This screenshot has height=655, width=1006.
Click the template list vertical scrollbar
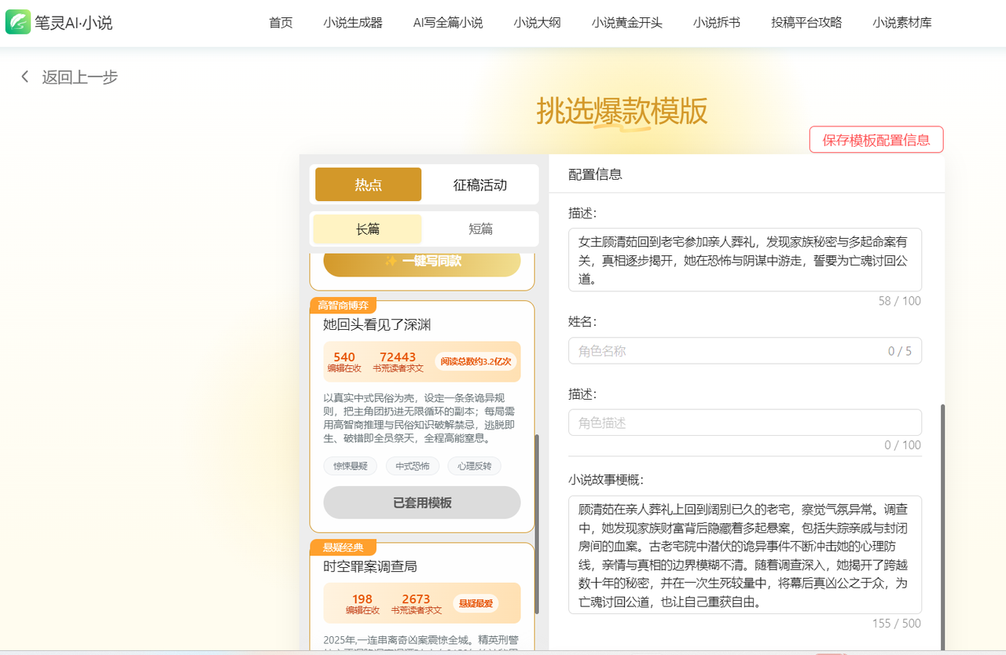point(538,524)
